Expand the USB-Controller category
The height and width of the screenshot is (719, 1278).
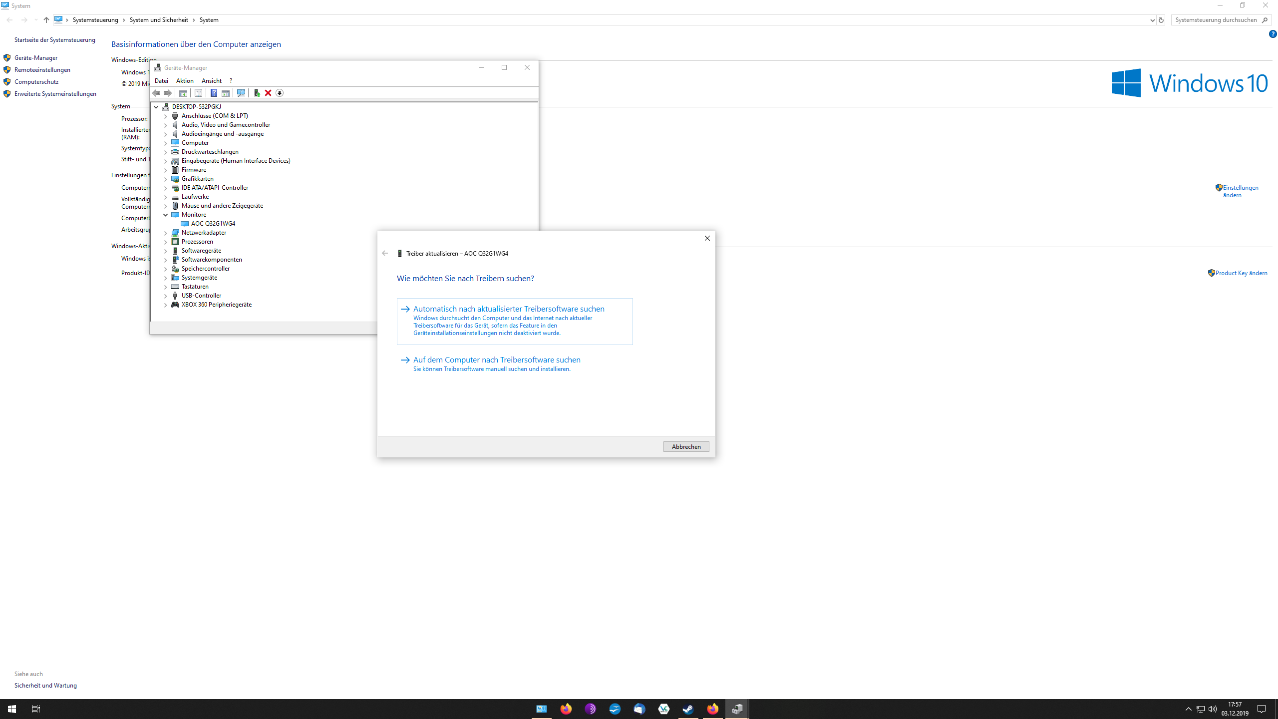point(166,296)
